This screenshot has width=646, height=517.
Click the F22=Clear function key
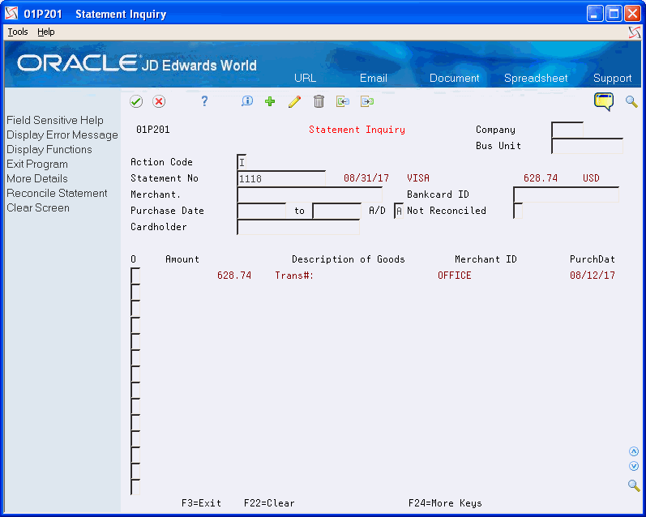tap(269, 503)
